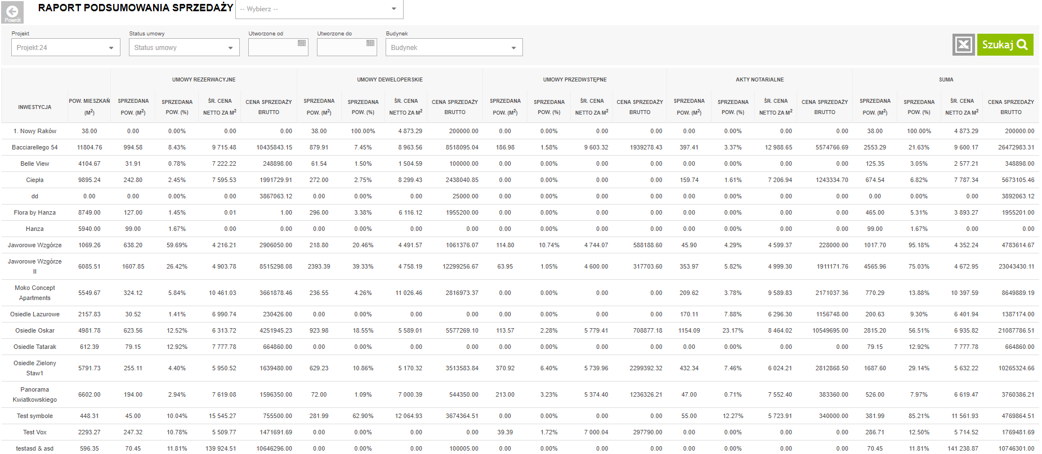Viewport: 1042px width, 454px height.
Task: Select the Osiedle Oskar row name
Action: [x=35, y=330]
